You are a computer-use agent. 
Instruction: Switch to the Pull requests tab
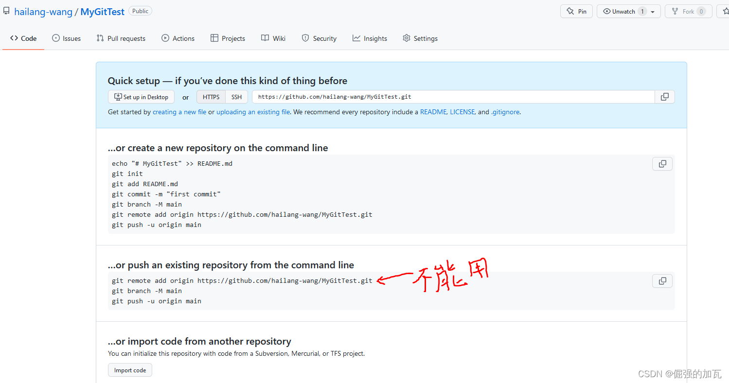[x=121, y=38]
